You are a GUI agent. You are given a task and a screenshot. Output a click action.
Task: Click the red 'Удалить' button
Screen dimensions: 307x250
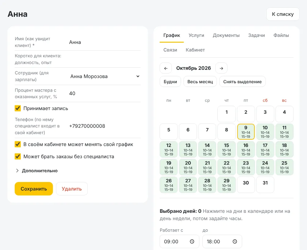(72, 189)
